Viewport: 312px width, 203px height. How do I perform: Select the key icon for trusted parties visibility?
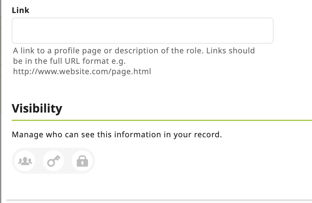click(53, 160)
